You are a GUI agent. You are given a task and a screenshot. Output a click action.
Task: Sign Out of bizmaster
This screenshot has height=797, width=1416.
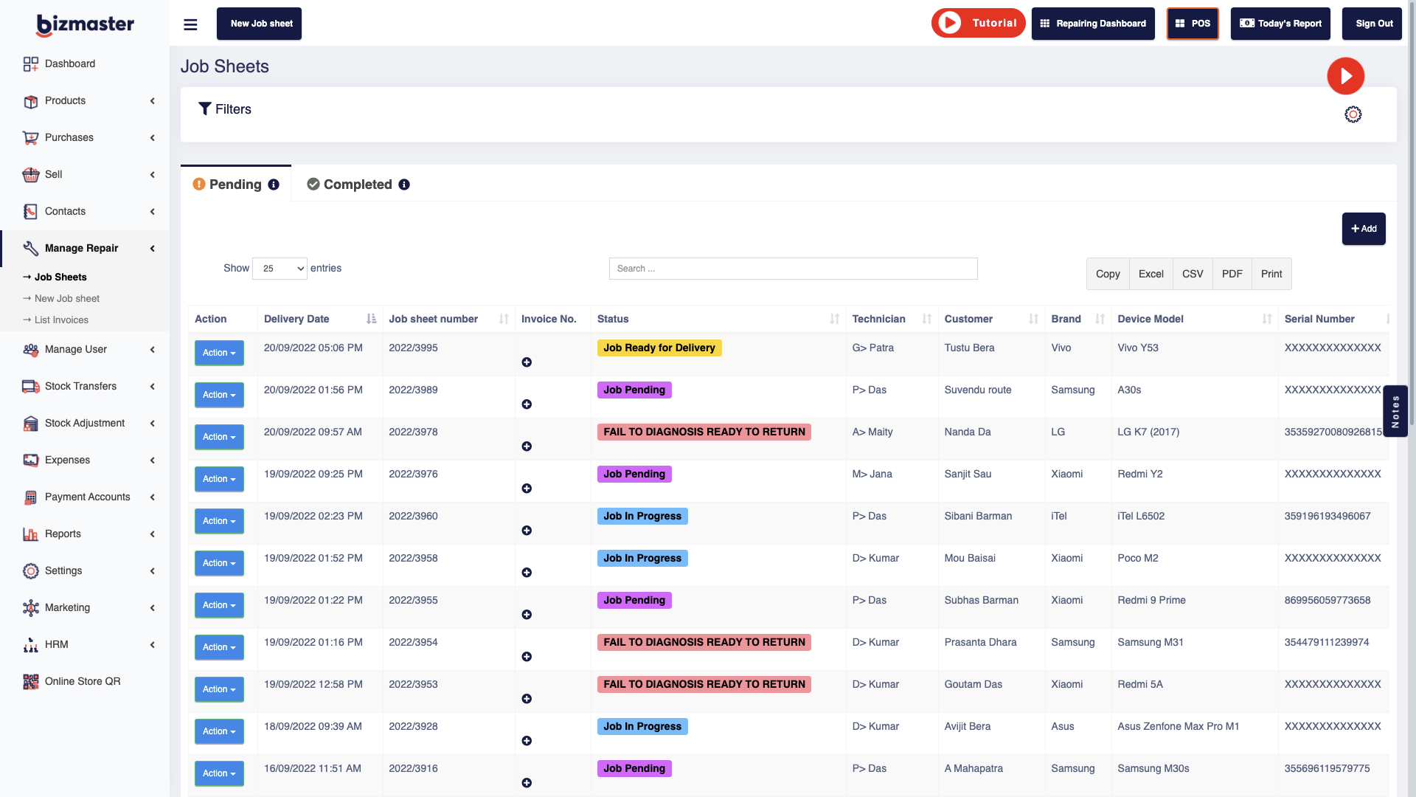click(x=1371, y=24)
